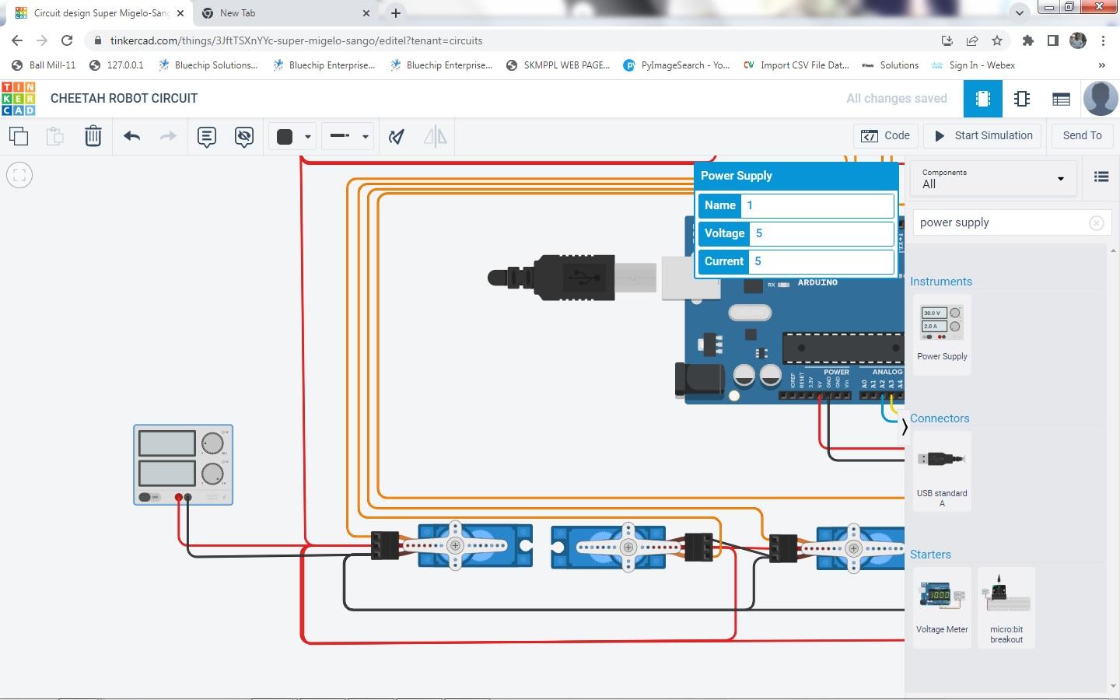Undo the last action
This screenshot has width=1120, height=700.
[131, 136]
